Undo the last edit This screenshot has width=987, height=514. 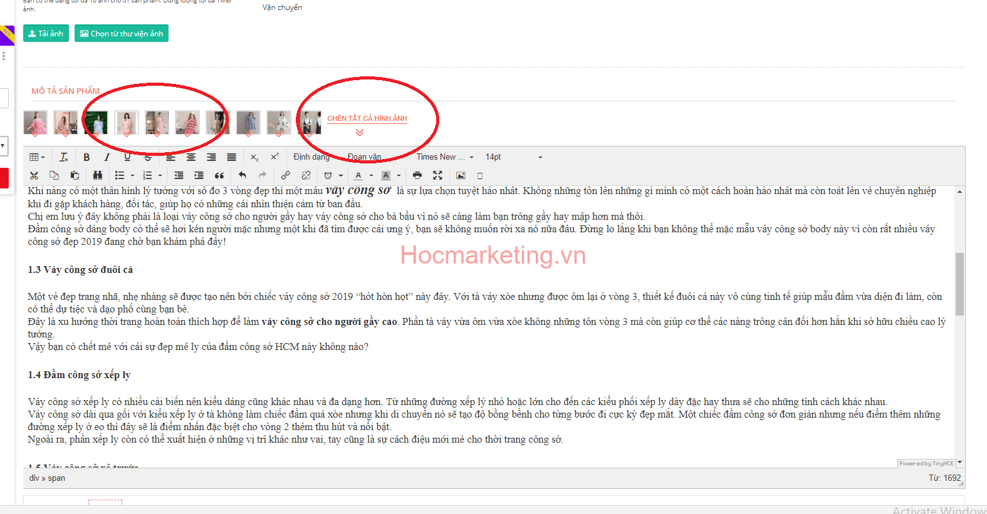243,175
